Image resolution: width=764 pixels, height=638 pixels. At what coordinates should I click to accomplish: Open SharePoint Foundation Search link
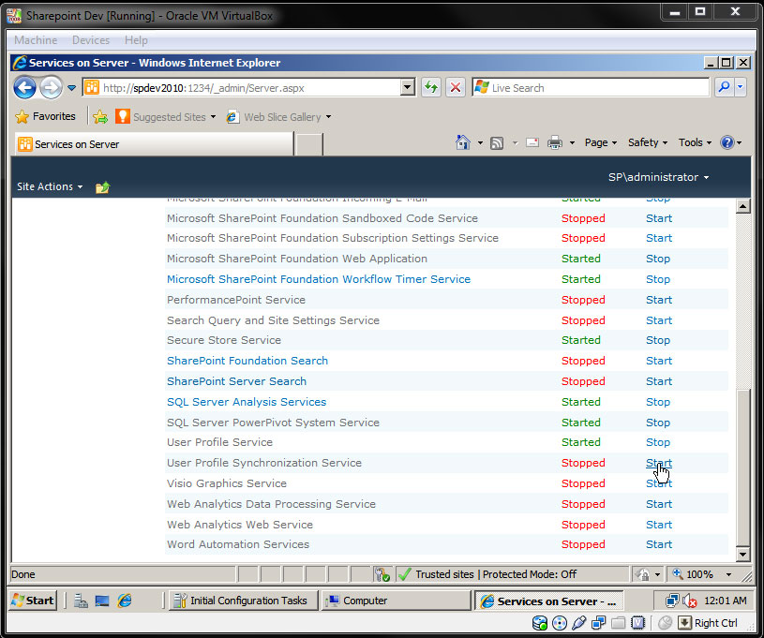pos(247,361)
